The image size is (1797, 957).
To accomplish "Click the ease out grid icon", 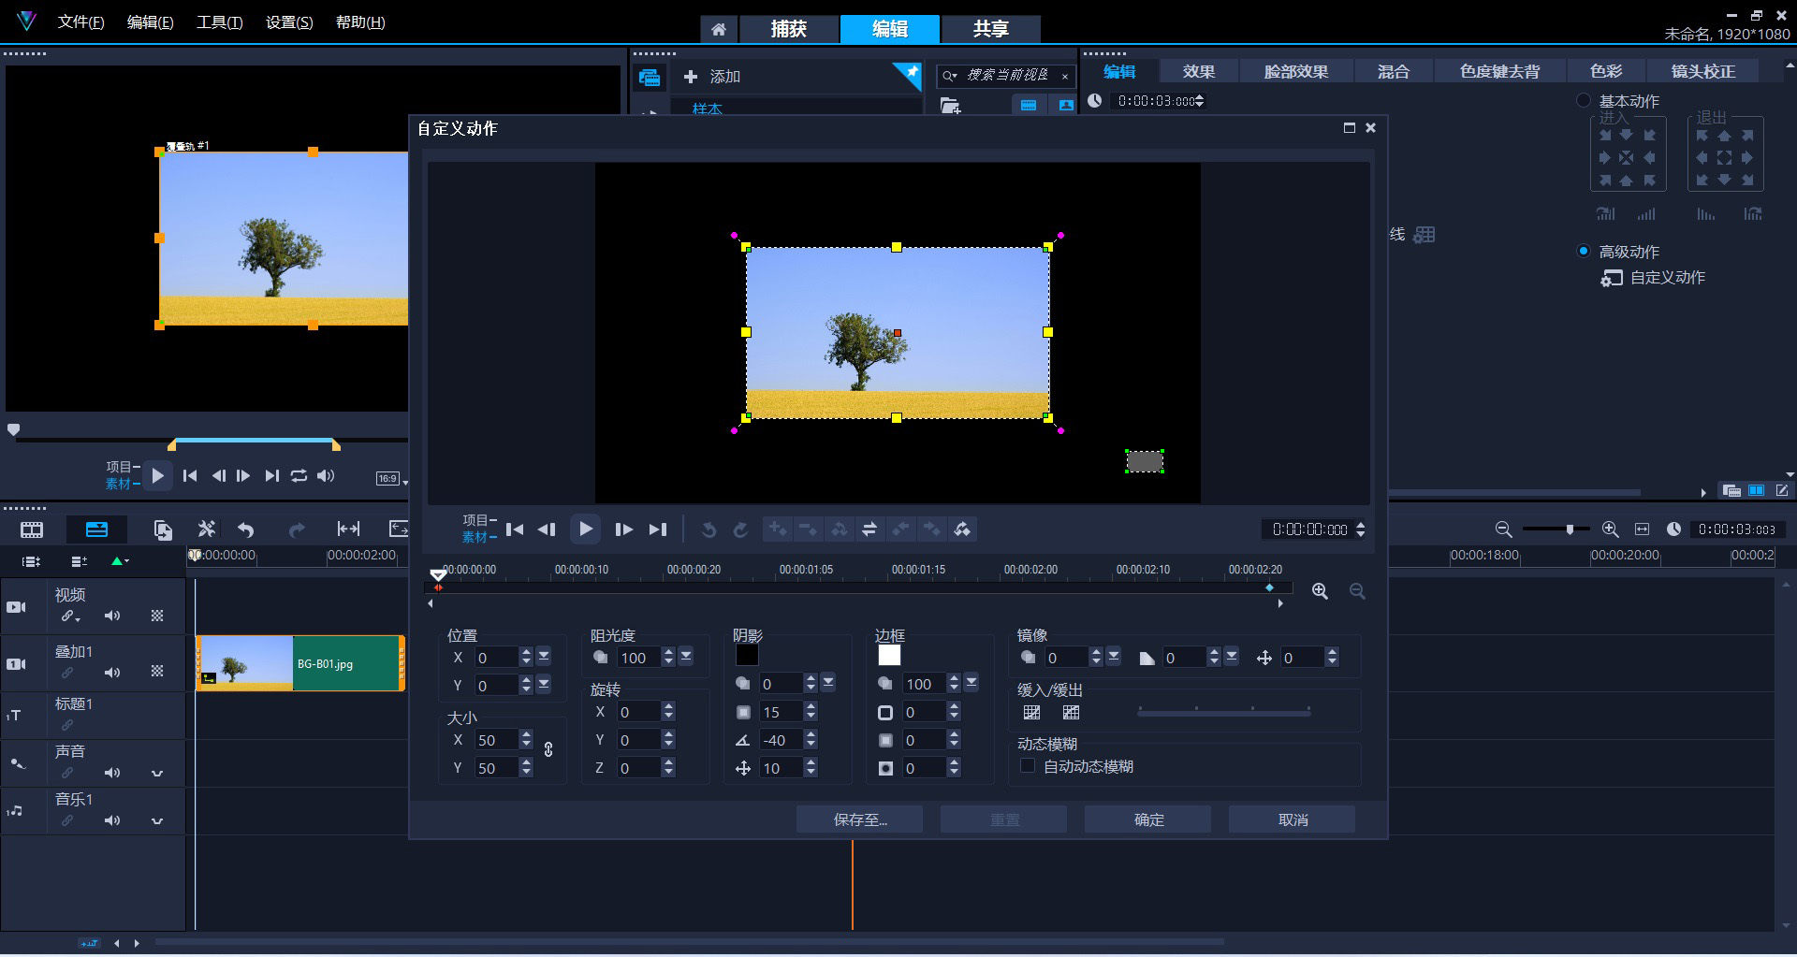I will (1071, 713).
